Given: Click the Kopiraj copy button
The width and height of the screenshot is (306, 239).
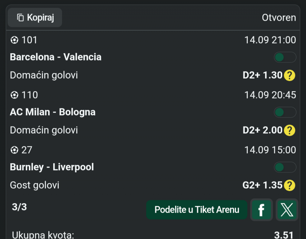Looking at the screenshot, I should [x=35, y=18].
